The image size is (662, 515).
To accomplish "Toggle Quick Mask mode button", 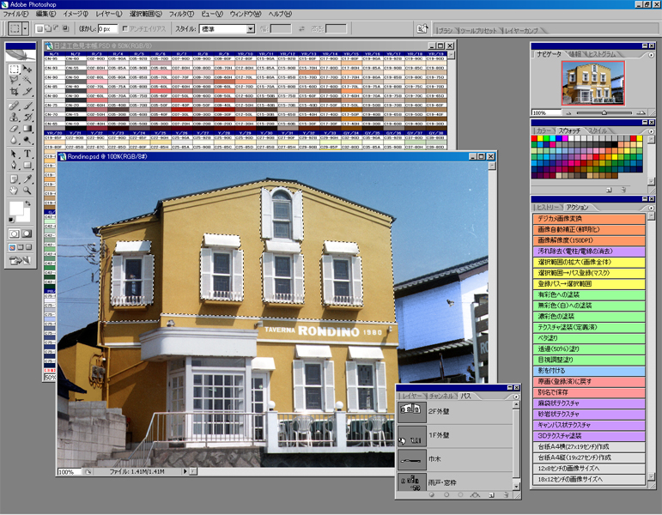I will tap(27, 233).
